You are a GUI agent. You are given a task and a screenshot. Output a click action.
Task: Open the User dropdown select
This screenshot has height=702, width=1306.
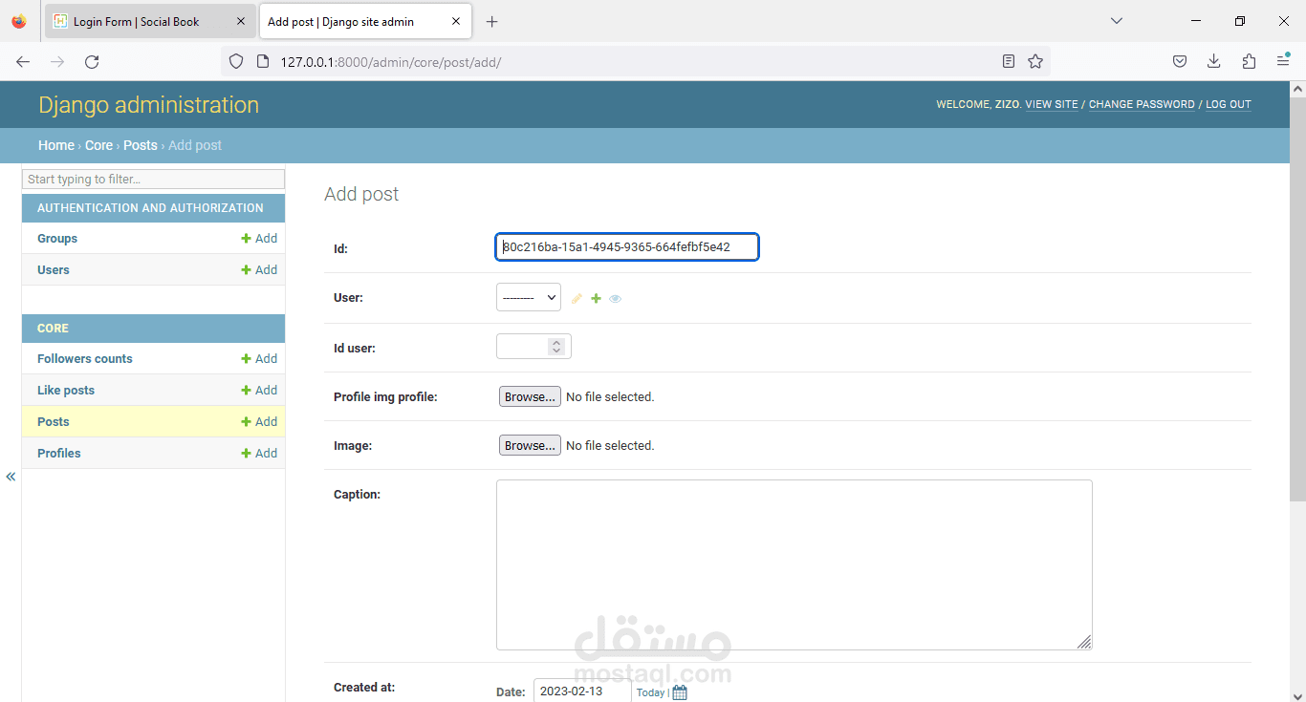click(529, 298)
